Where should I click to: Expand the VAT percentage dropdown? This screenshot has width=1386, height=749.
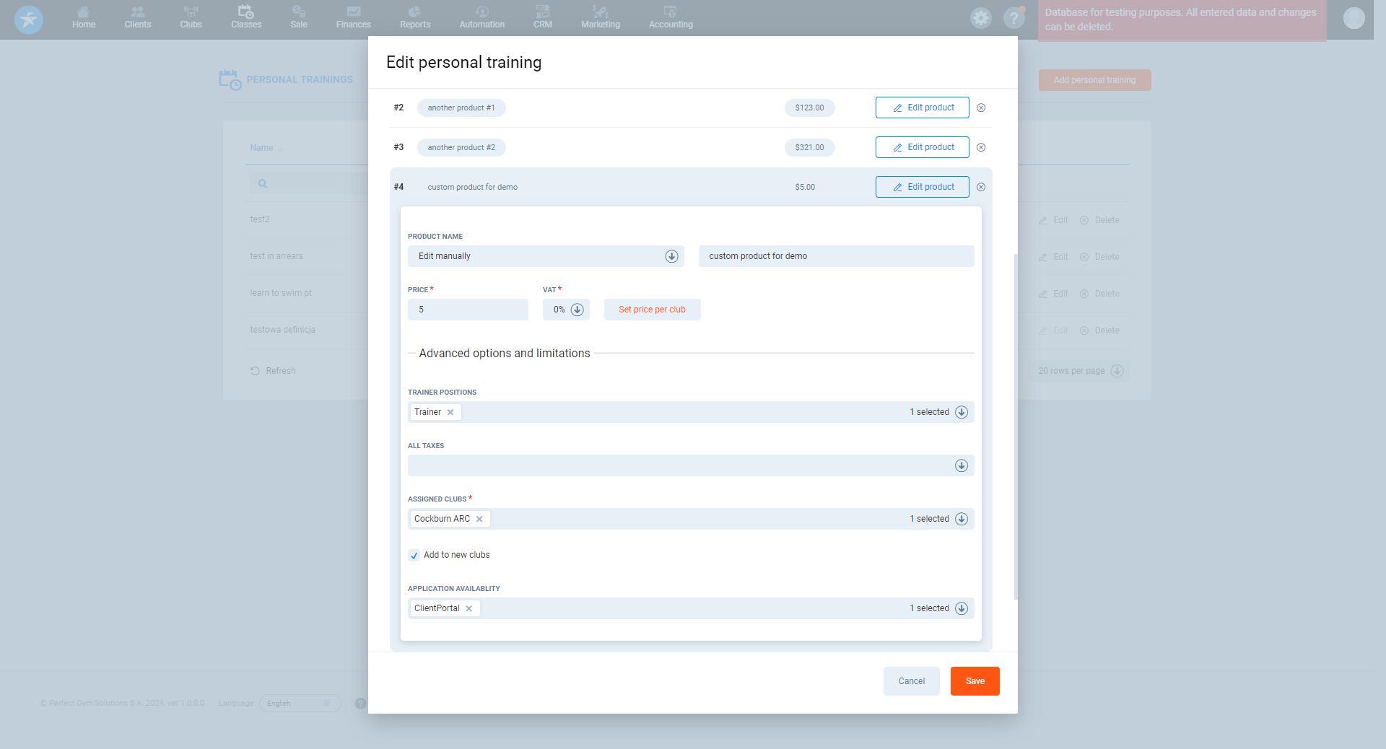pos(577,310)
